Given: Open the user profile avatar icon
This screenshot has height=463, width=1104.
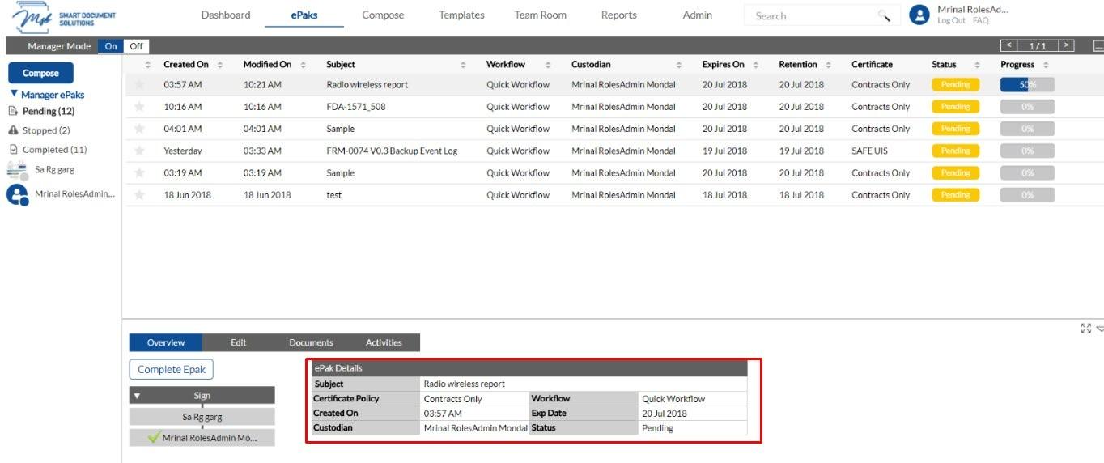Looking at the screenshot, I should pos(919,15).
